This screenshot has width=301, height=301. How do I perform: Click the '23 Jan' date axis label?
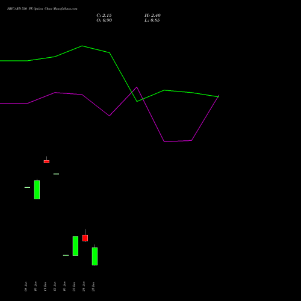tap(74, 287)
